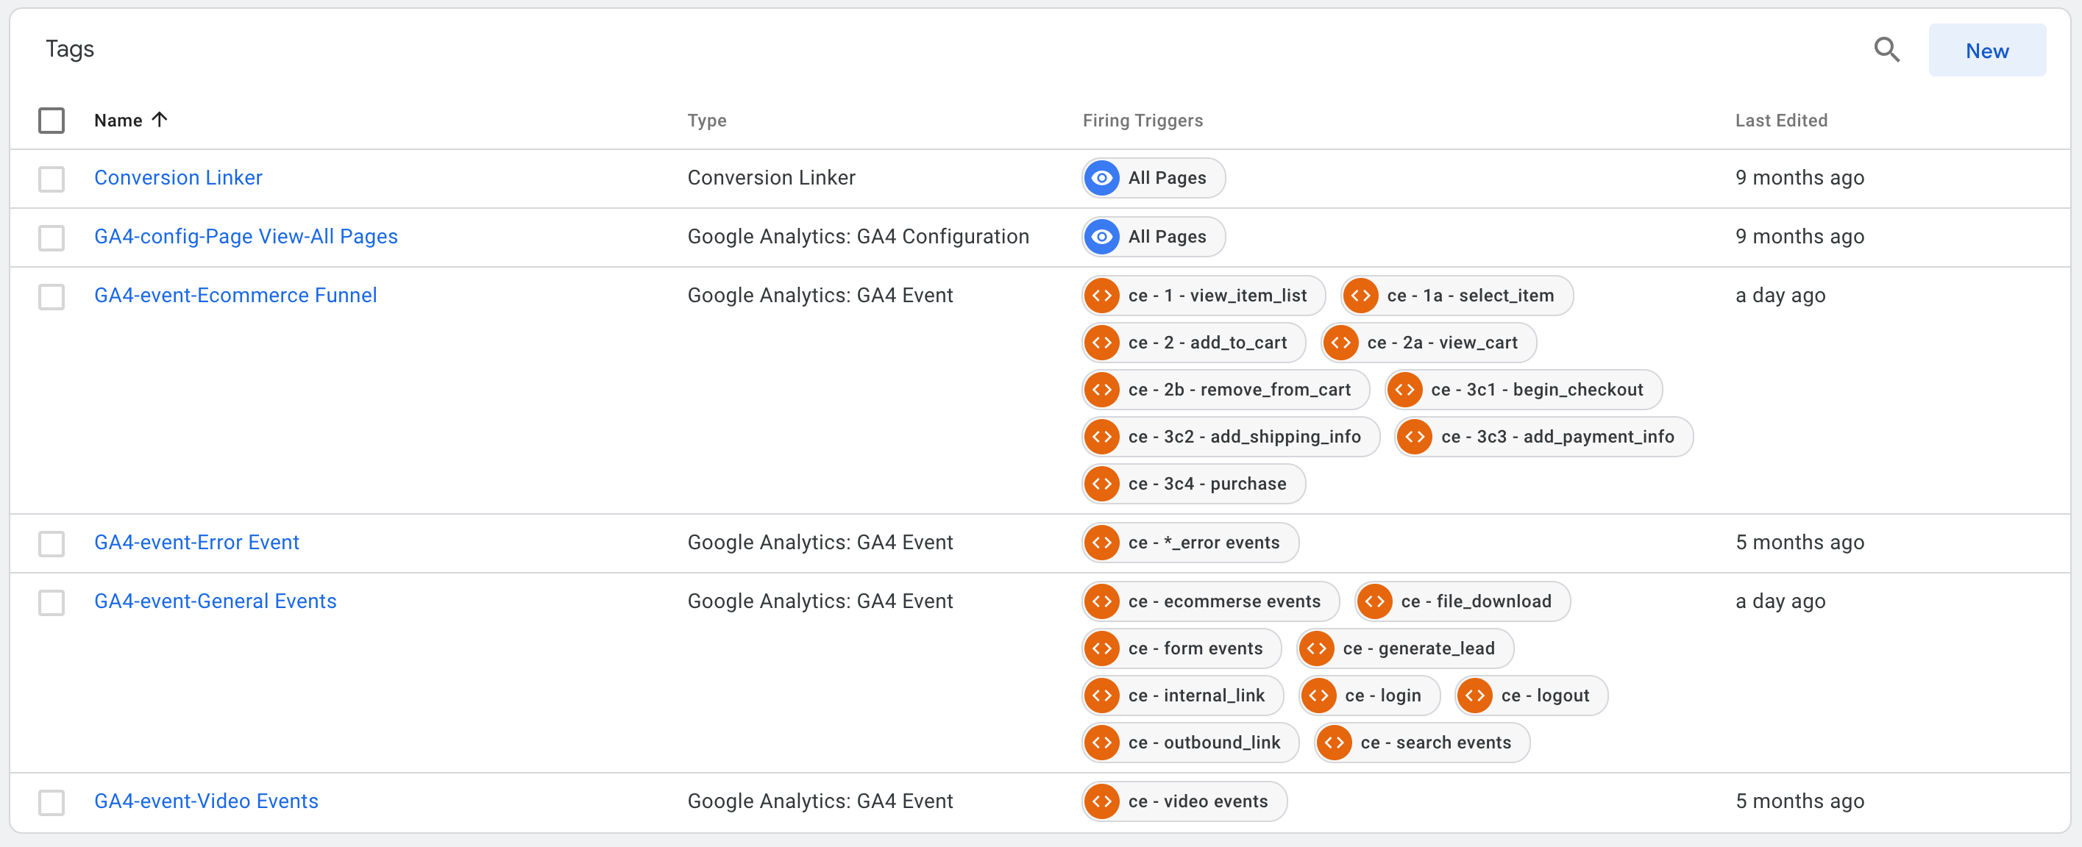Check the checkbox next to Conversion Linker tag
Viewport: 2082px width, 847px height.
(51, 178)
